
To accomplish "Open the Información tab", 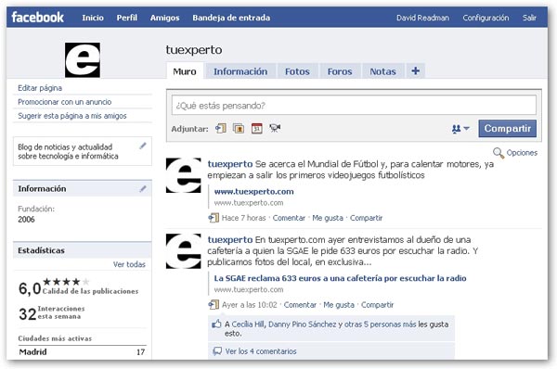I will [240, 71].
